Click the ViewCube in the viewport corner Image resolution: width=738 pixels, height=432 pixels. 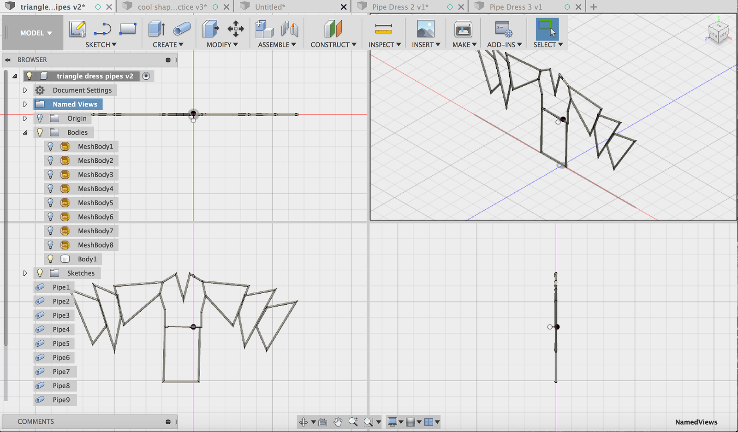(x=718, y=32)
